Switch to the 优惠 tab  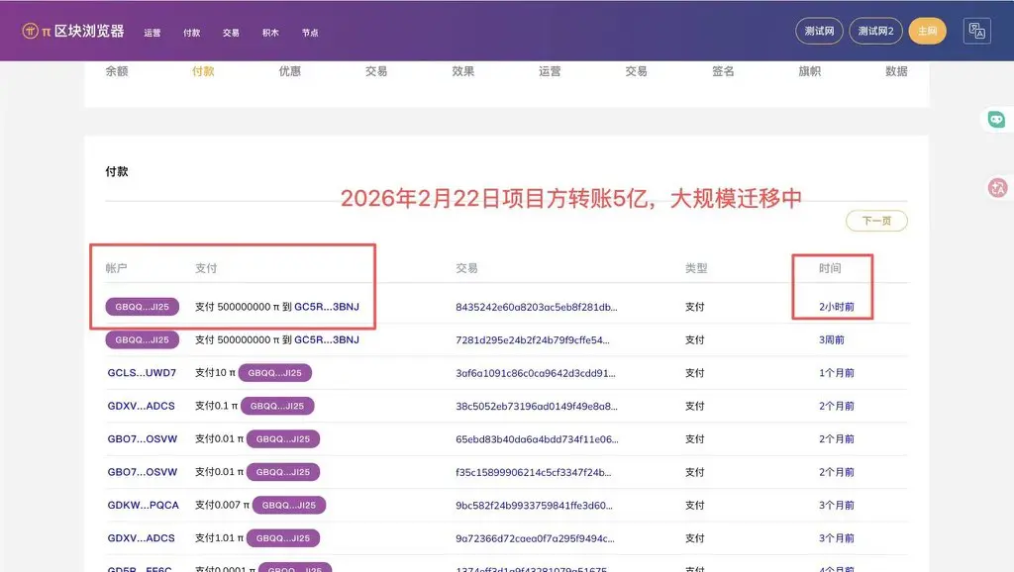pyautogui.click(x=288, y=70)
